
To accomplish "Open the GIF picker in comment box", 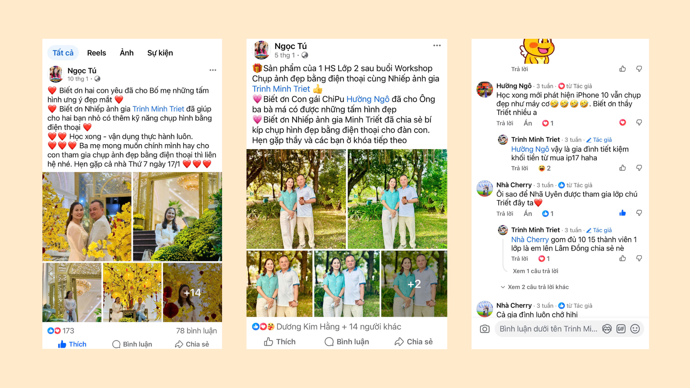I will 621,329.
